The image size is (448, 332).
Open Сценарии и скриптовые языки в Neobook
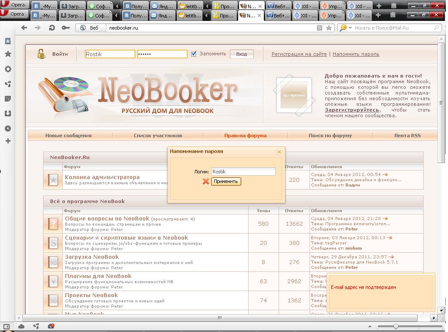coord(127,237)
